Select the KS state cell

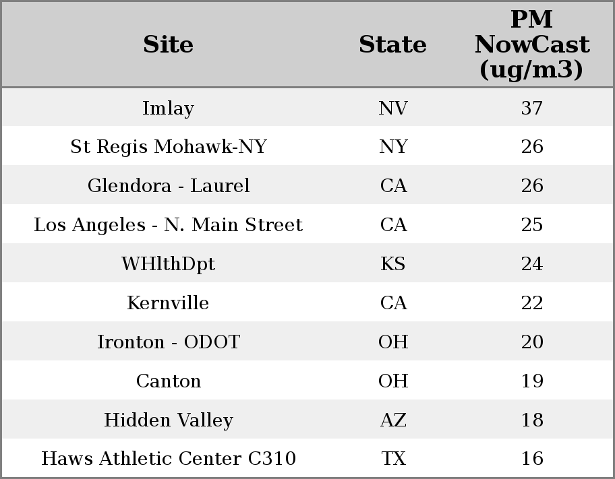(x=392, y=264)
